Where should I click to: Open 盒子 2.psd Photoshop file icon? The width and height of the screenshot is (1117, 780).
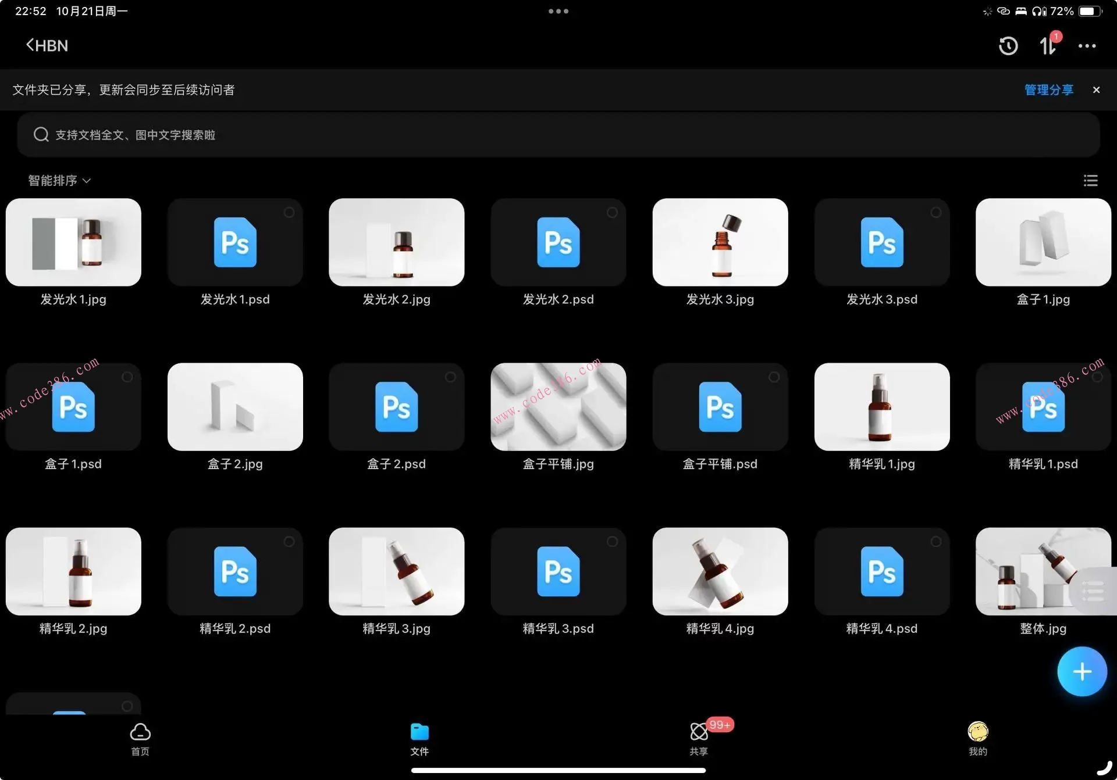click(x=396, y=407)
